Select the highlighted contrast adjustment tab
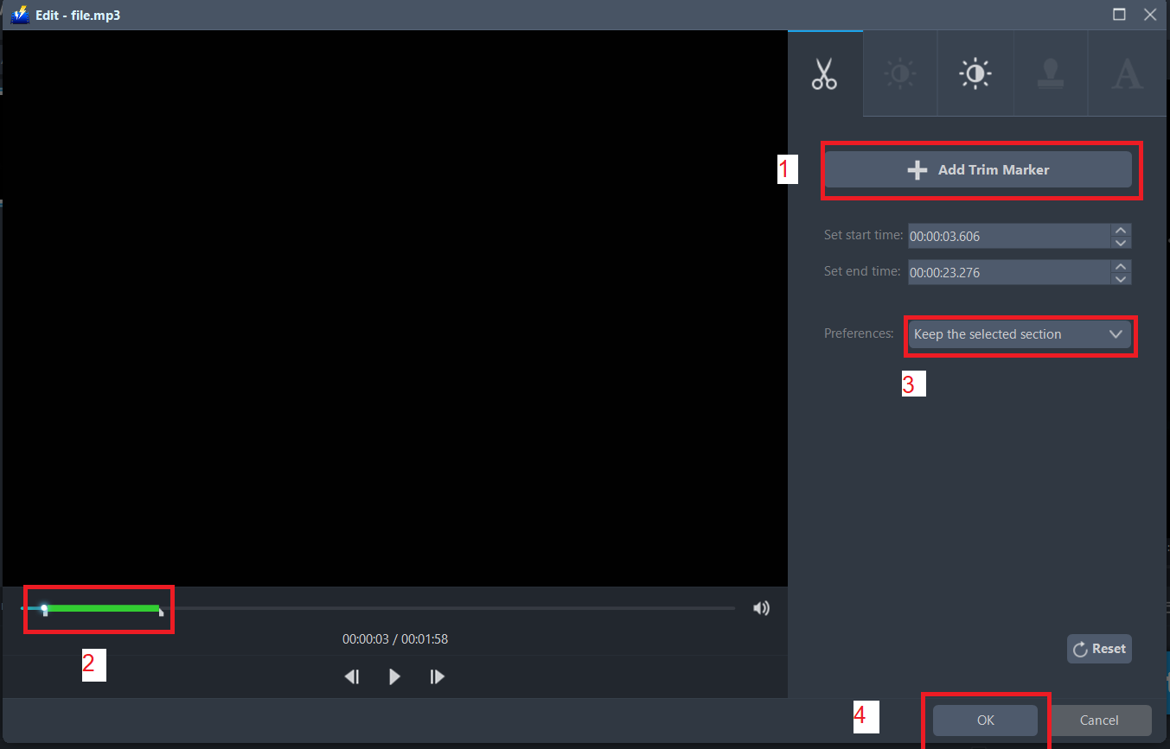The height and width of the screenshot is (749, 1170). click(x=975, y=73)
